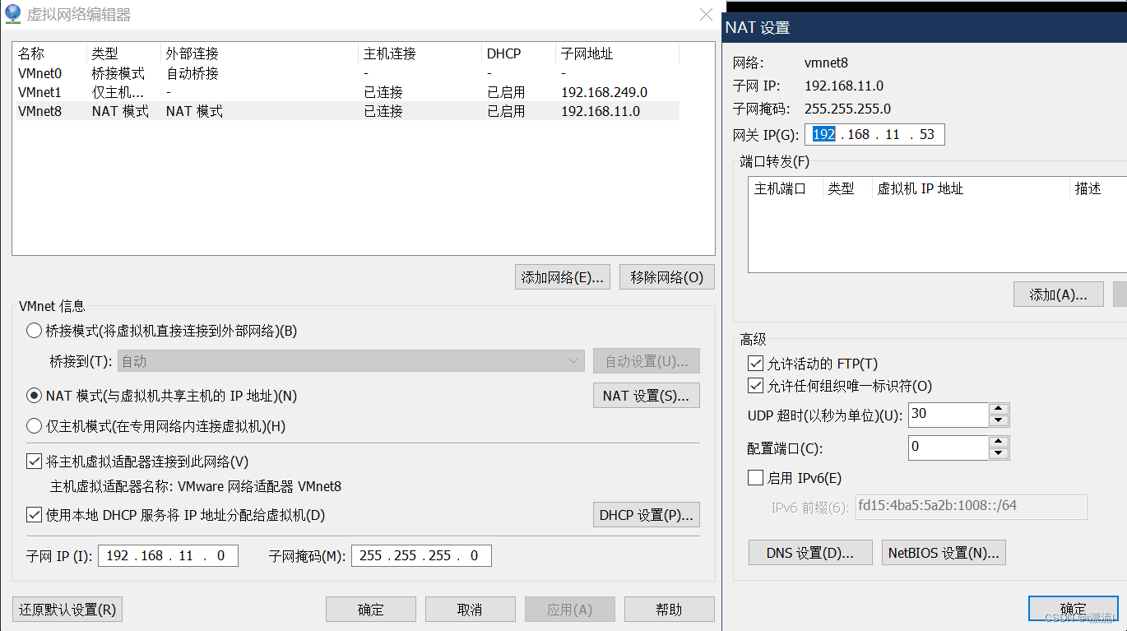Open DHCP 设置(P)... button

coord(646,515)
